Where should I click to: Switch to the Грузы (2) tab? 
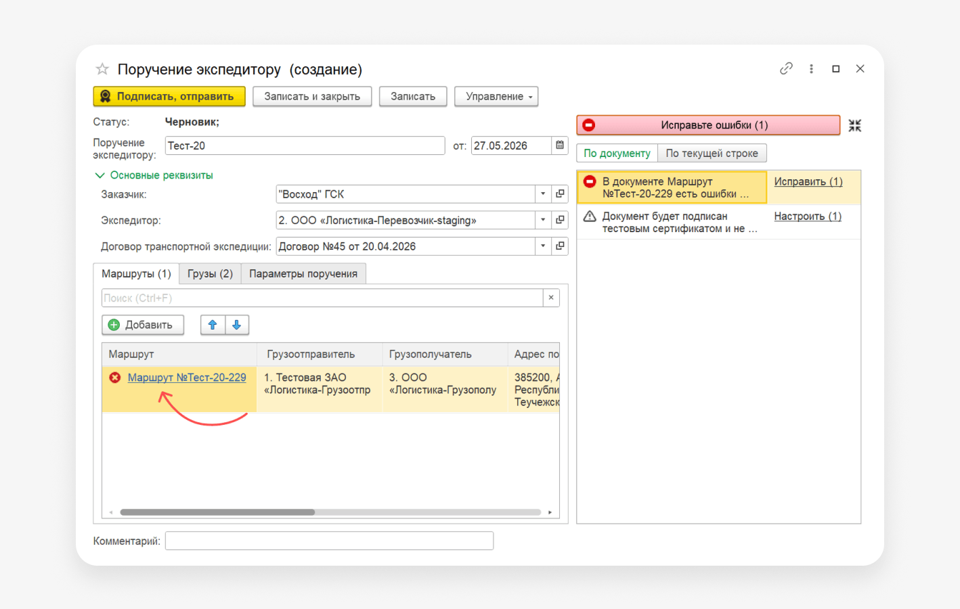click(210, 273)
